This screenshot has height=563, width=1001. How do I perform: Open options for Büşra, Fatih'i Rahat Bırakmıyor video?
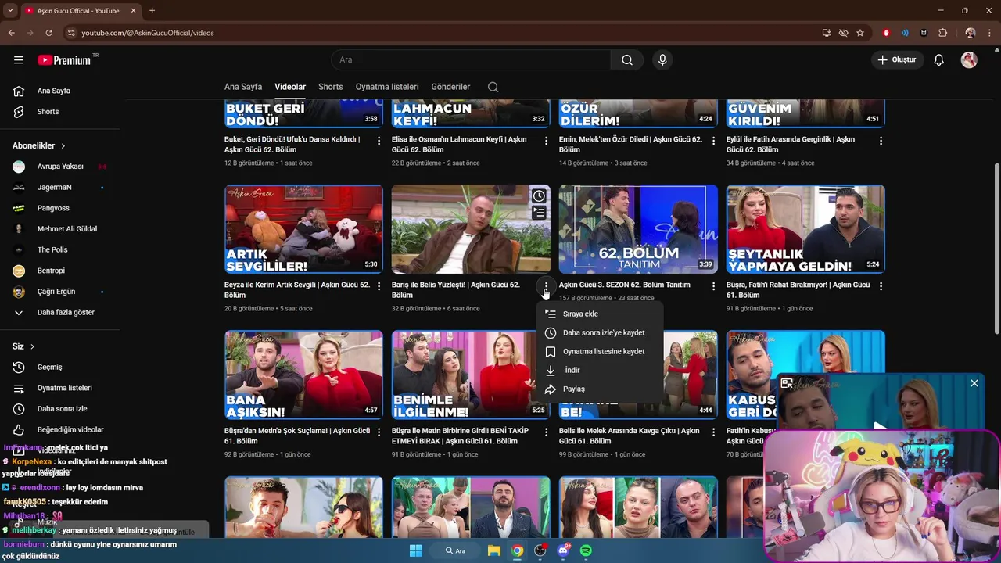tap(881, 286)
